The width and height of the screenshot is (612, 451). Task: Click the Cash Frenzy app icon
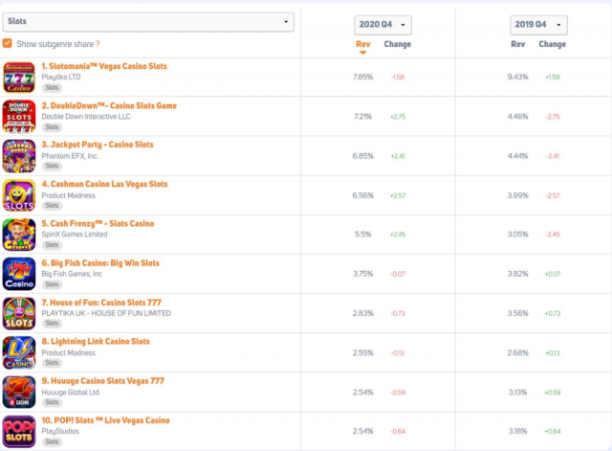point(19,235)
